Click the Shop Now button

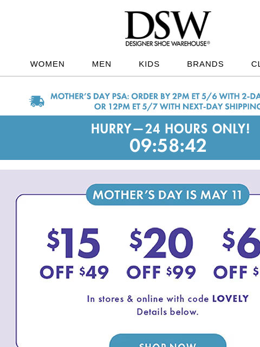(x=168, y=340)
